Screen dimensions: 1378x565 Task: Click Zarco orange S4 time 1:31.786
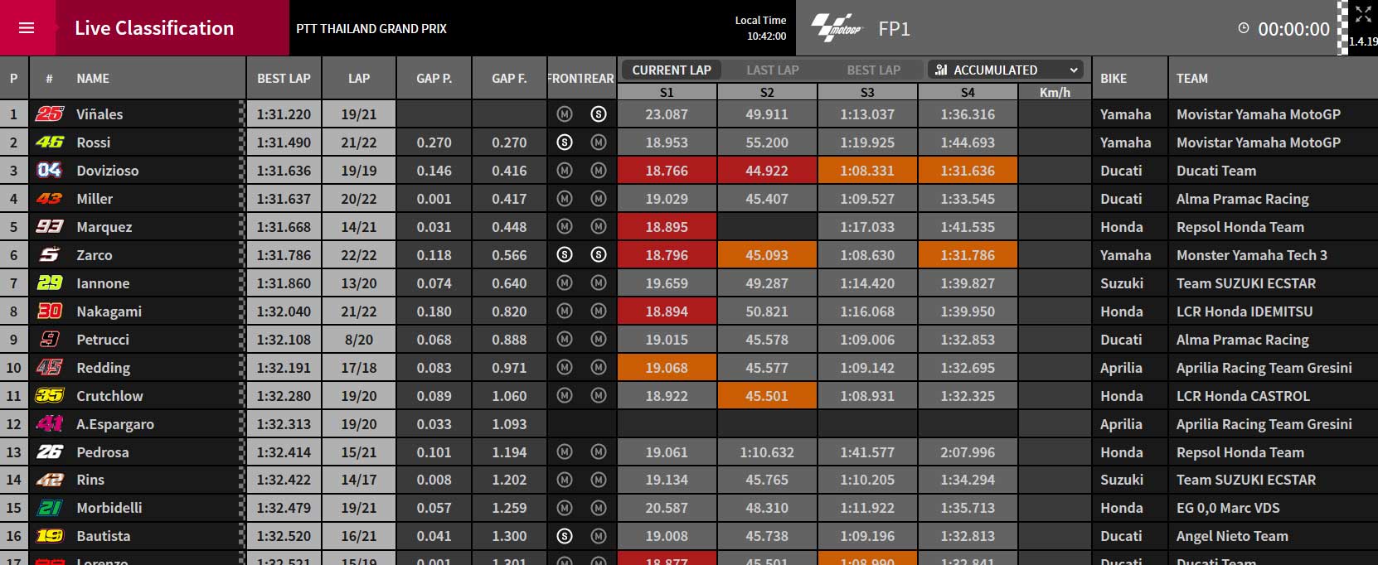pos(968,255)
